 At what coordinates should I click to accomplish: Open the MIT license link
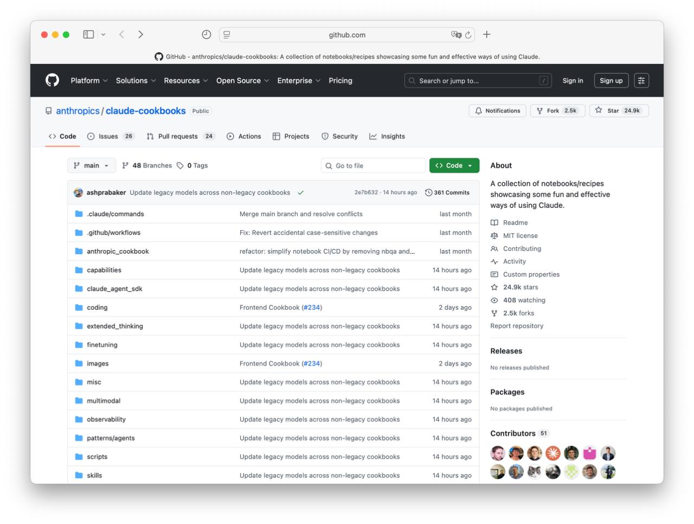(x=520, y=235)
